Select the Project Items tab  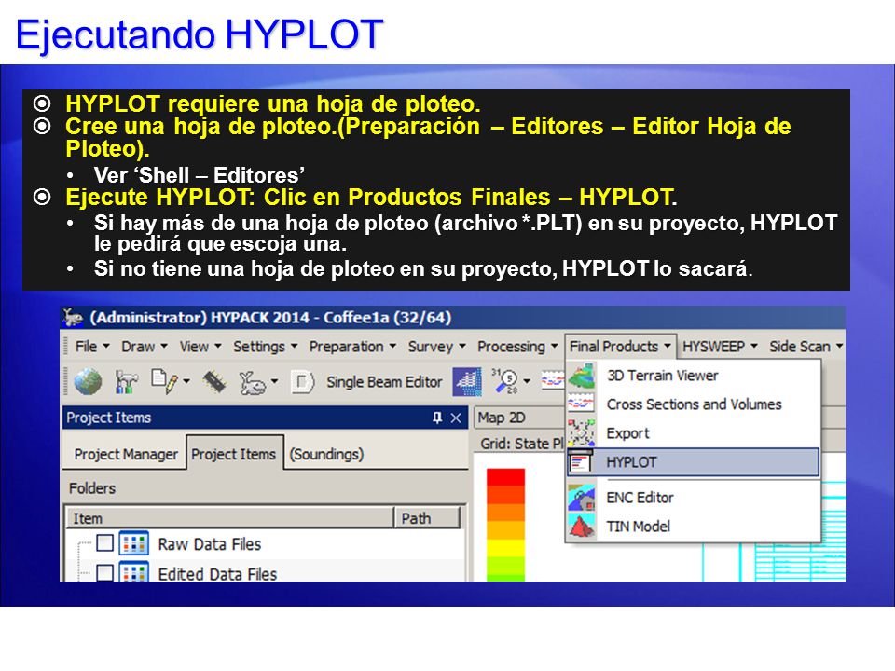pyautogui.click(x=234, y=454)
